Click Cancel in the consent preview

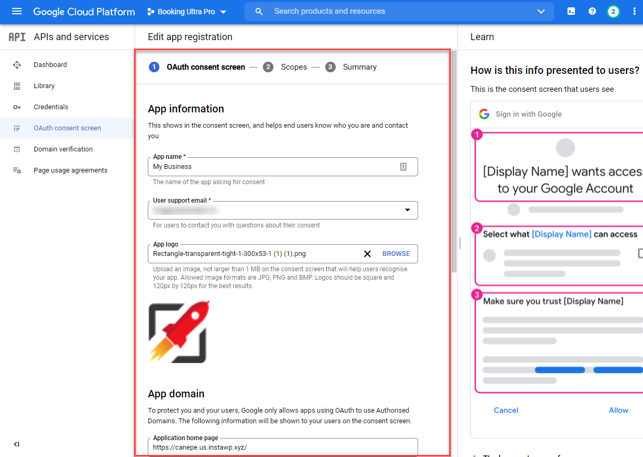(x=506, y=410)
